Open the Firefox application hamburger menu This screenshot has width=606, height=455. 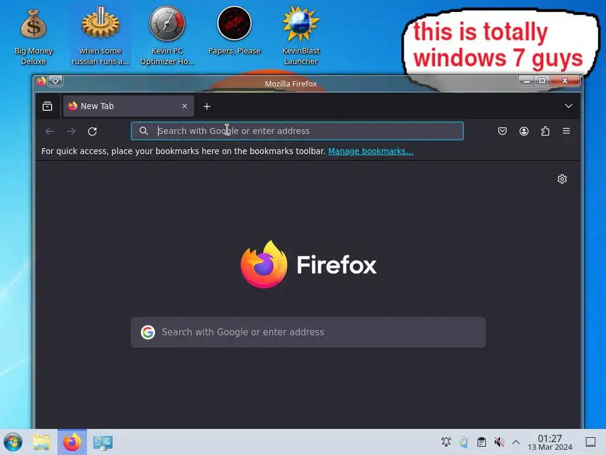tap(566, 131)
